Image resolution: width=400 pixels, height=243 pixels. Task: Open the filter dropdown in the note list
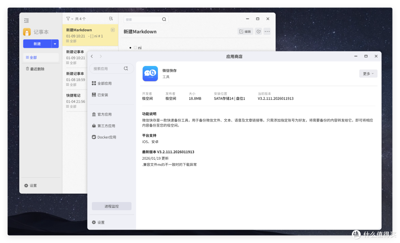69,19
